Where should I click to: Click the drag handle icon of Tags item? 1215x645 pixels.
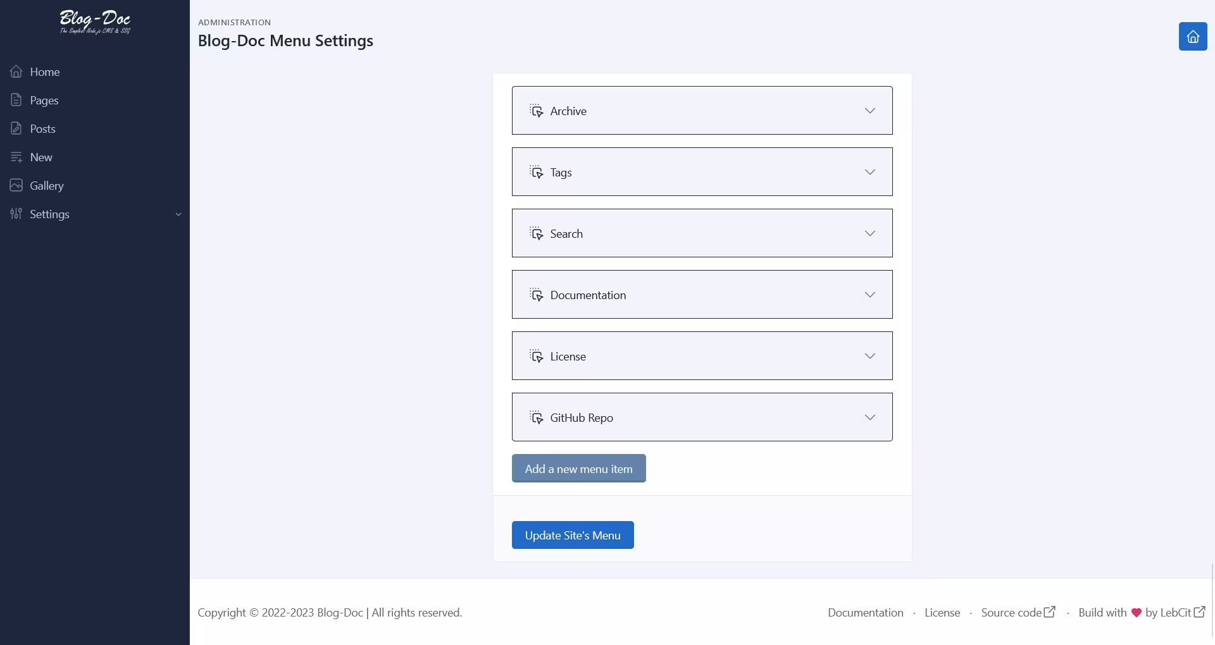[x=537, y=172]
